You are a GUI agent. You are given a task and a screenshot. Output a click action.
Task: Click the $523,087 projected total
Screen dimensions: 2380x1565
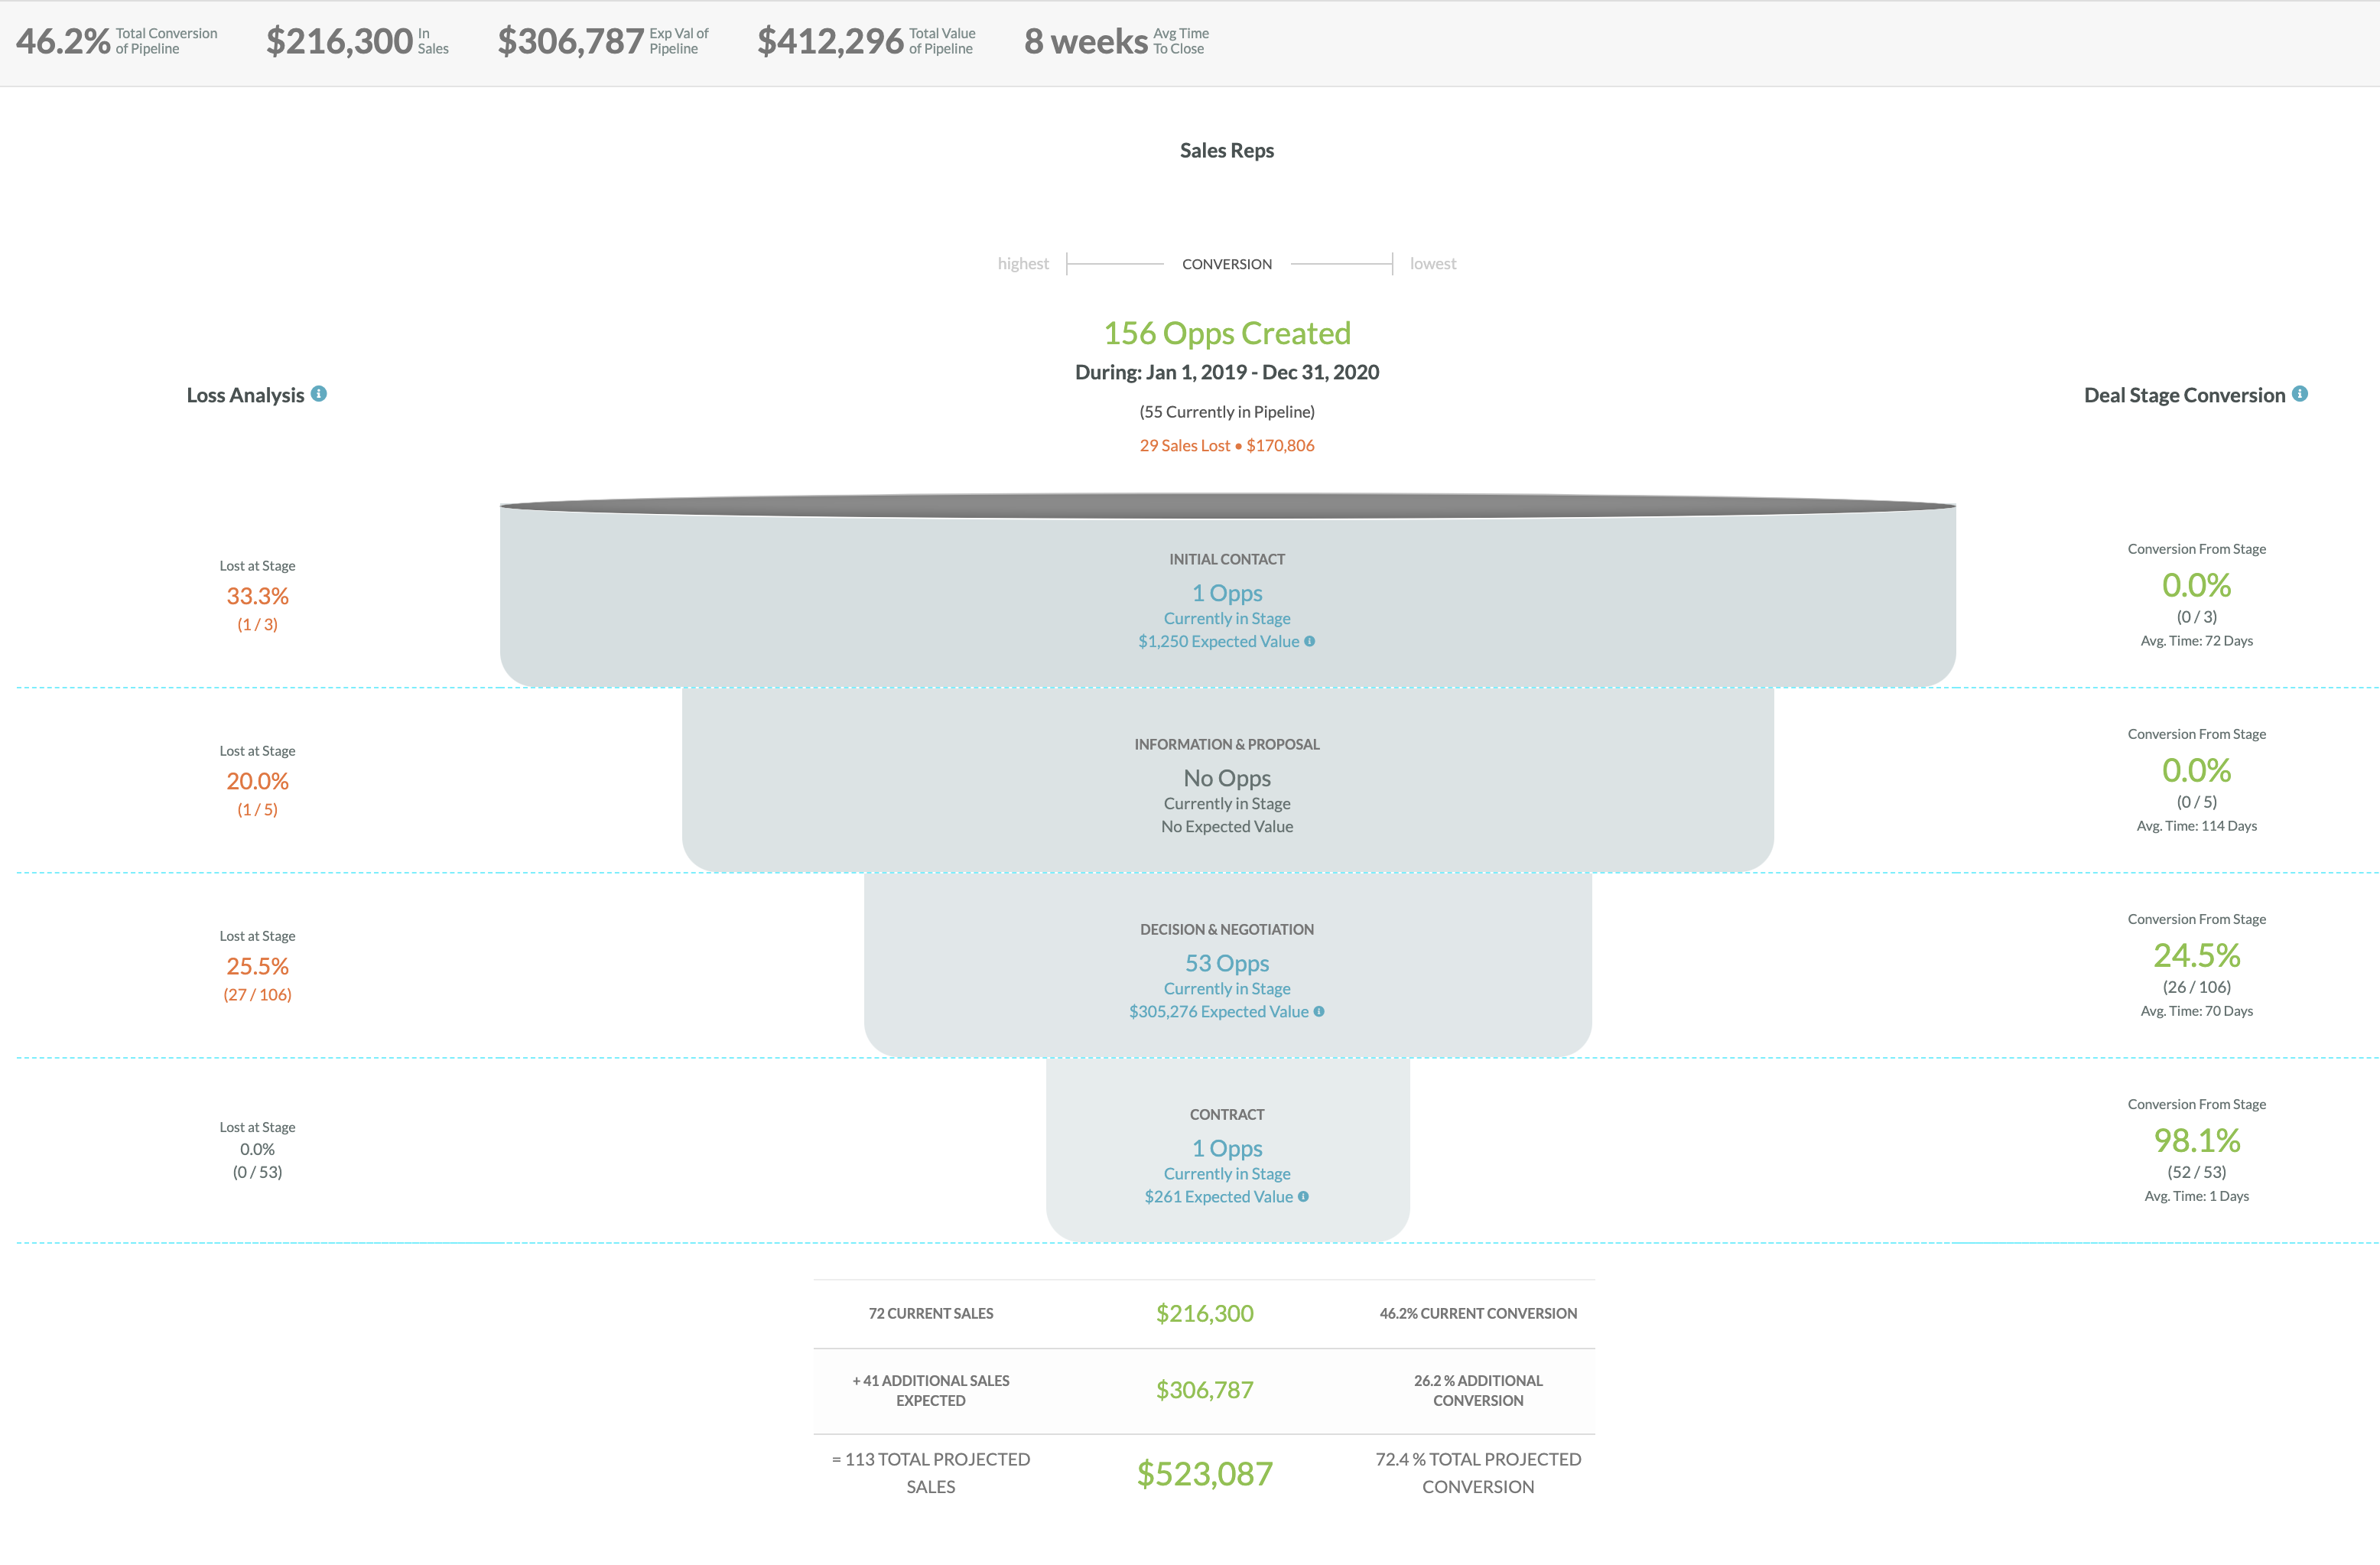click(1204, 1473)
